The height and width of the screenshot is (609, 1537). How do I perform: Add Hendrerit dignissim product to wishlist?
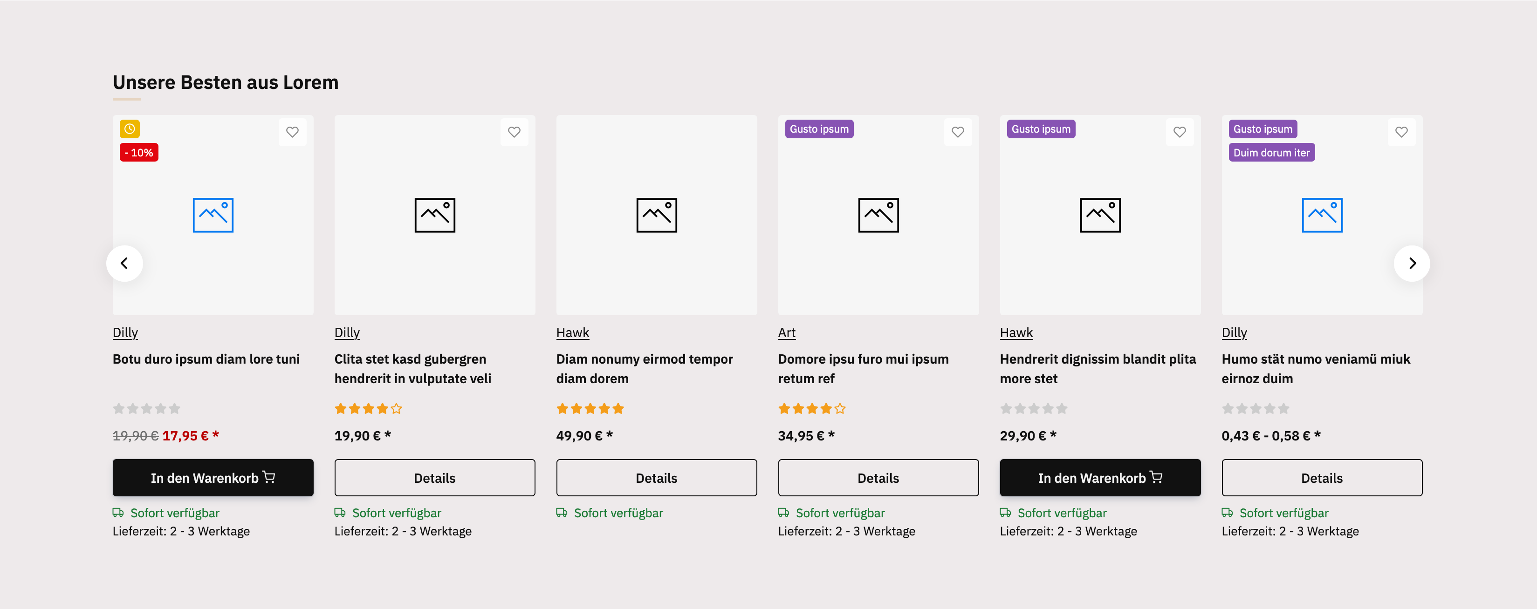point(1179,132)
